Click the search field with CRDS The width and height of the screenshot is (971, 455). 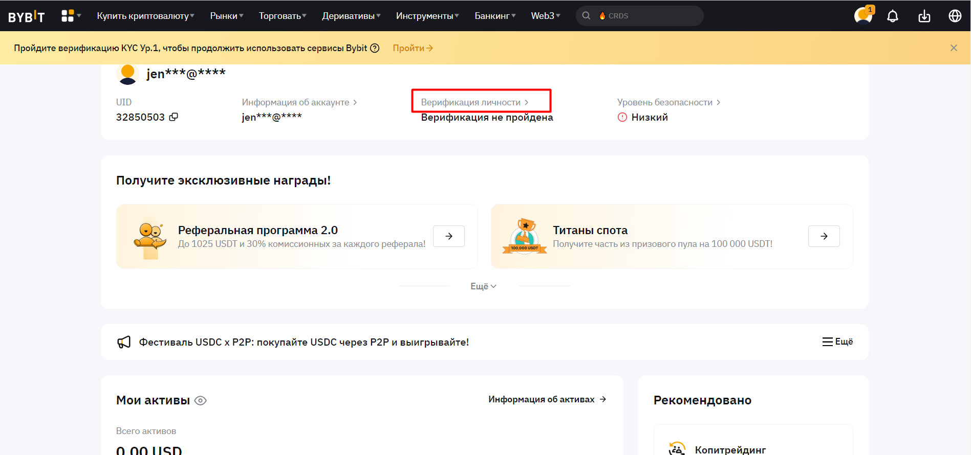coord(640,16)
